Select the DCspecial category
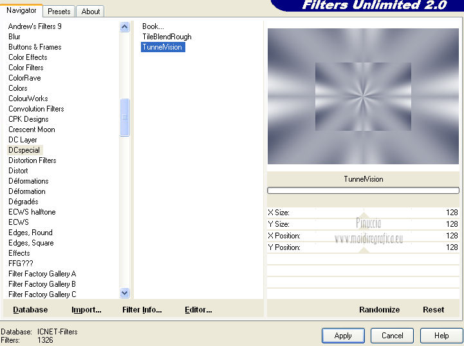464x346 pixels. tap(24, 150)
